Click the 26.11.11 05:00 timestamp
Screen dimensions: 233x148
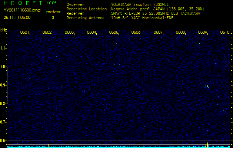17,17
